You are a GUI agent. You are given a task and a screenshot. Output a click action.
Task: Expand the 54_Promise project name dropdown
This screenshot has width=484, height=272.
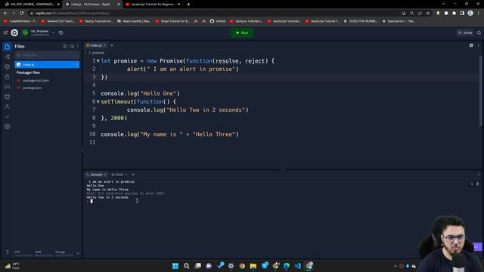(x=53, y=32)
